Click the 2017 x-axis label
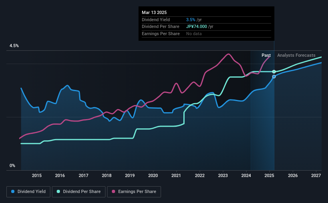 pyautogui.click(x=83, y=175)
